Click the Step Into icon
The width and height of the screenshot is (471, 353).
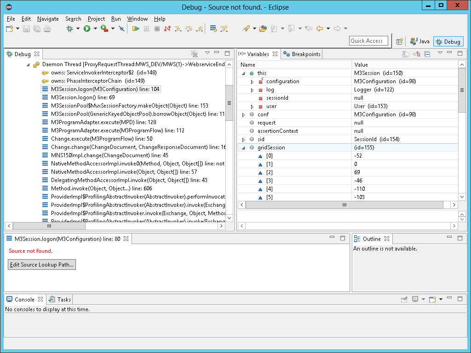click(178, 28)
